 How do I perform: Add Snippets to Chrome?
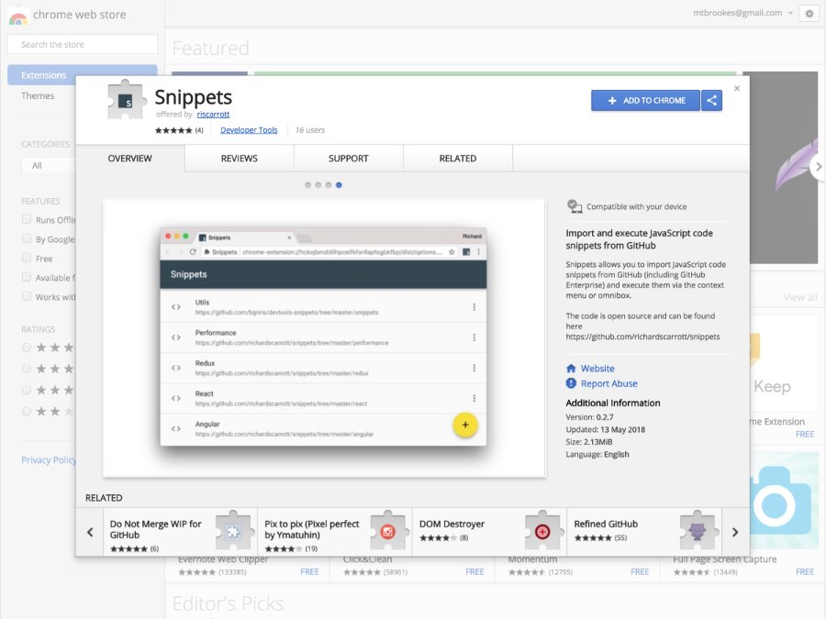click(645, 101)
